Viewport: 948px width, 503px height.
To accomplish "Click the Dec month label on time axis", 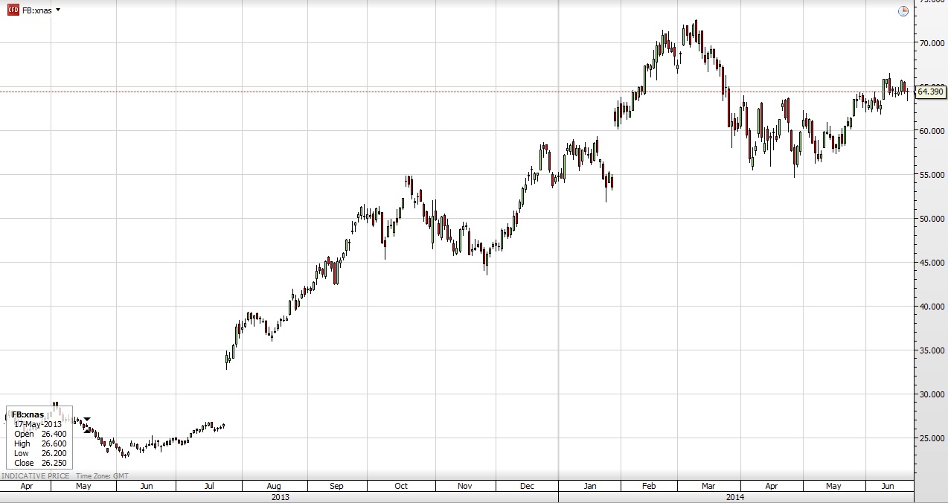I will (528, 486).
